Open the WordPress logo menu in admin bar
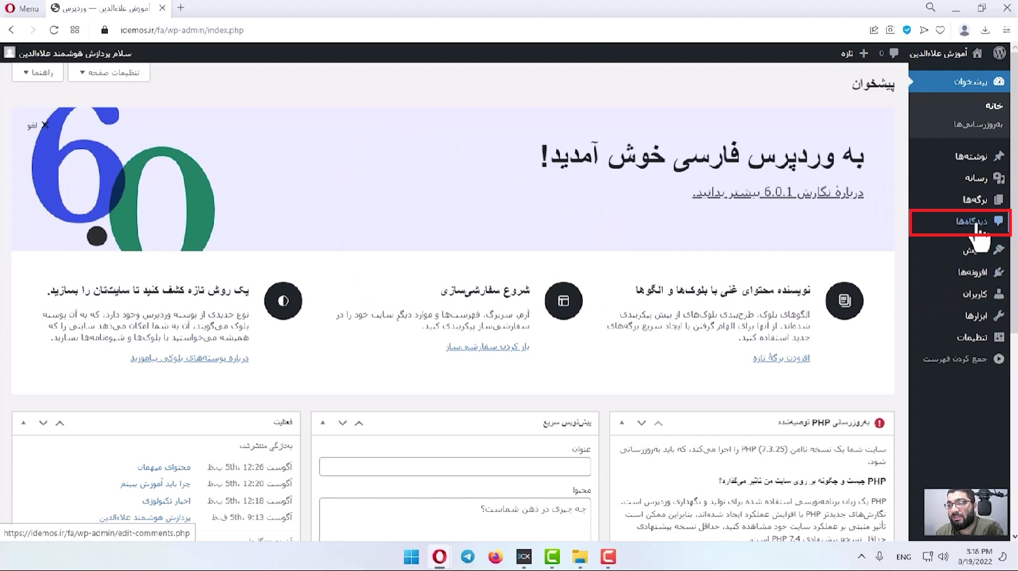The height and width of the screenshot is (571, 1018). point(999,54)
